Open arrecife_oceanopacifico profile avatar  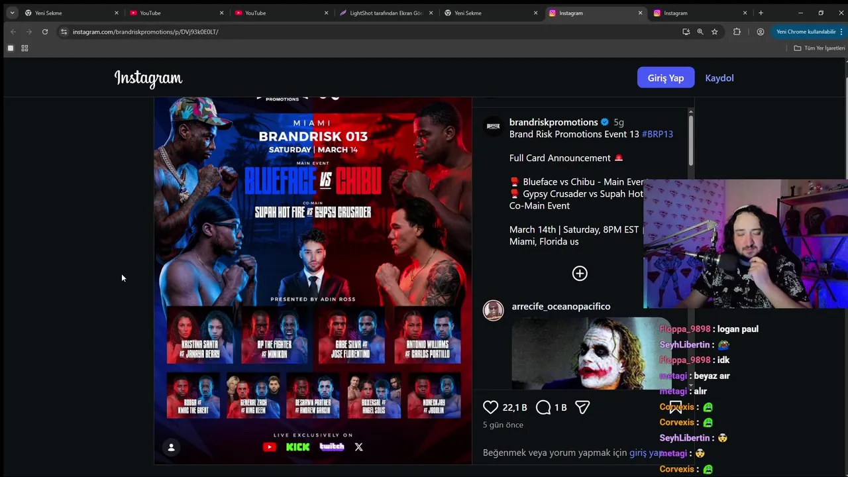click(494, 310)
